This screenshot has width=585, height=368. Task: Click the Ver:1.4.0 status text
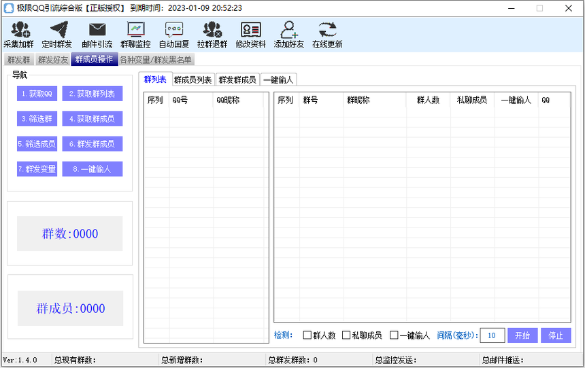pyautogui.click(x=20, y=360)
